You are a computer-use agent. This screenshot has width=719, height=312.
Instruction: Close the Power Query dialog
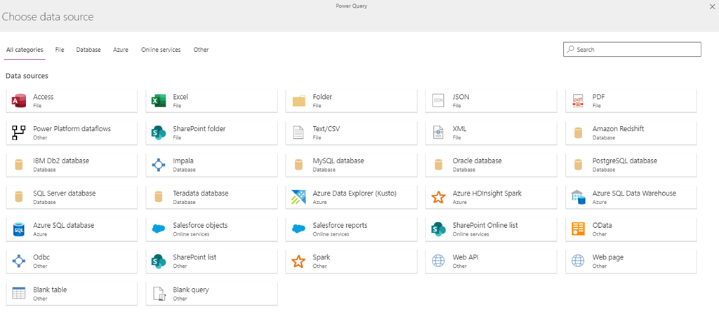point(713,6)
